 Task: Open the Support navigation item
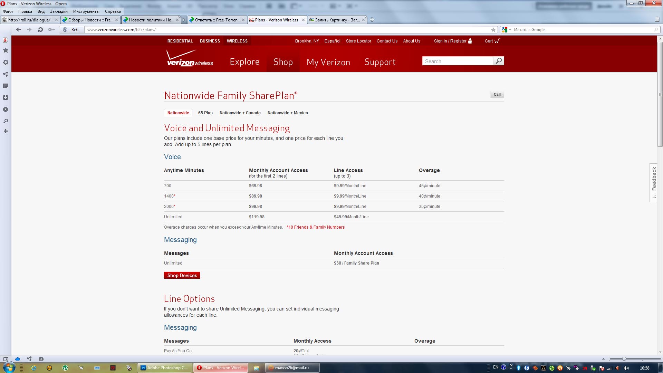pyautogui.click(x=380, y=62)
